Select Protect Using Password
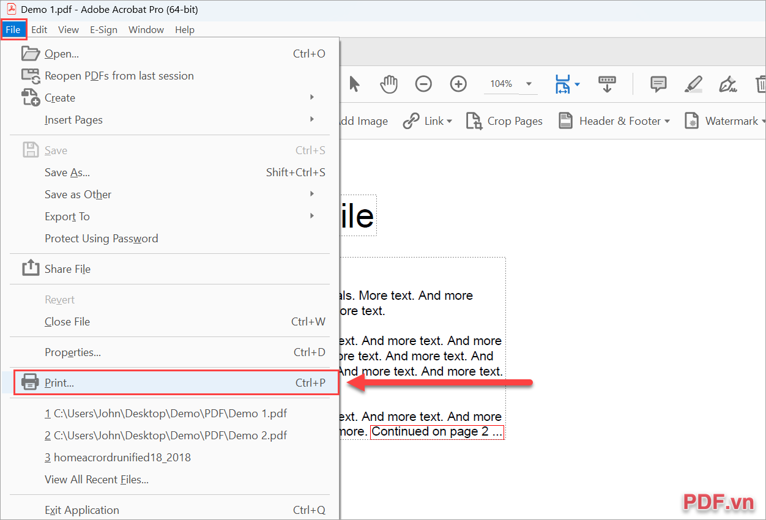This screenshot has width=766, height=520. [169, 239]
